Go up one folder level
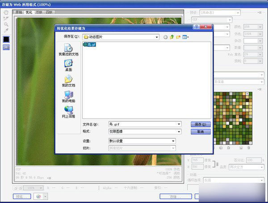This screenshot has height=203, width=268. pyautogui.click(x=172, y=37)
